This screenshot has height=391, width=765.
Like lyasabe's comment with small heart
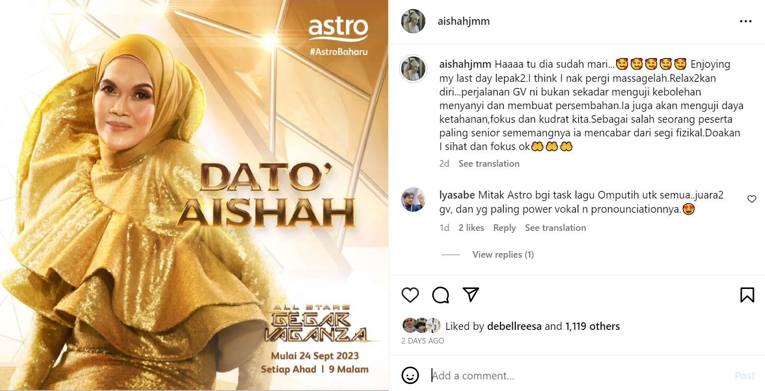click(x=752, y=199)
